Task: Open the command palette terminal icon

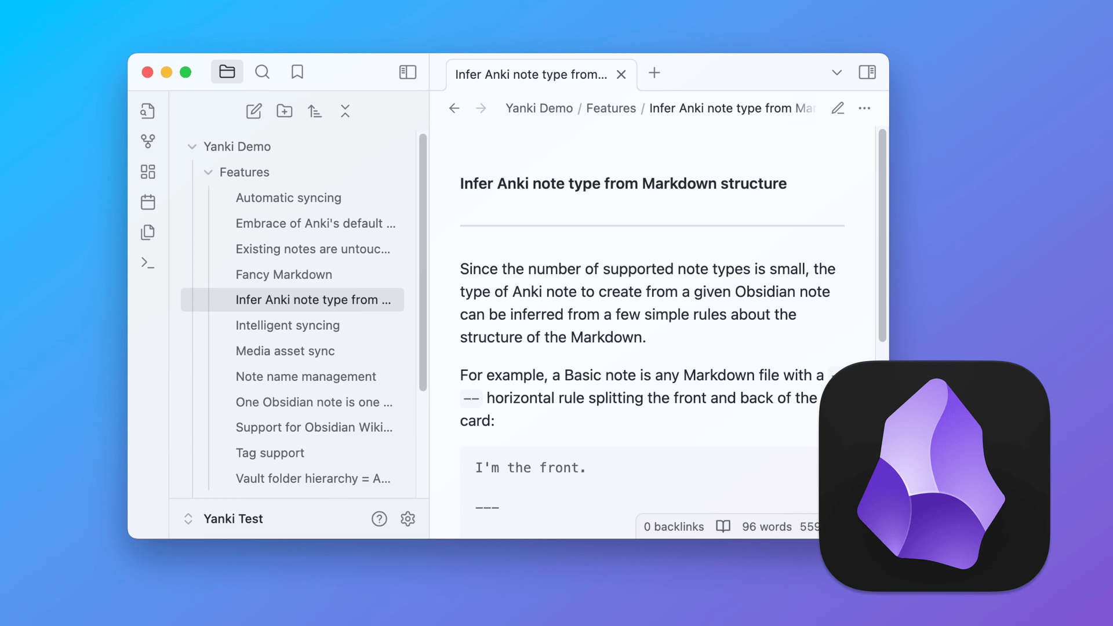Action: [x=148, y=263]
